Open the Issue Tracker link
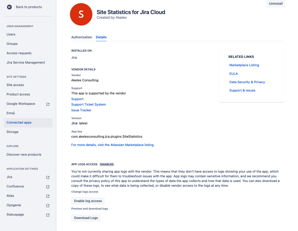The image size is (298, 231). [81, 110]
